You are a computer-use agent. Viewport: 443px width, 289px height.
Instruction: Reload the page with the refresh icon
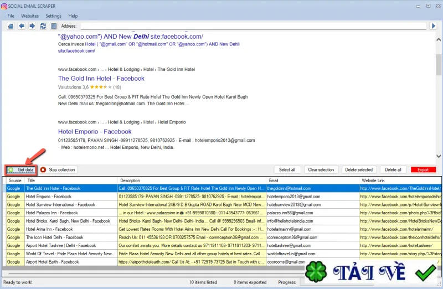tap(43, 26)
